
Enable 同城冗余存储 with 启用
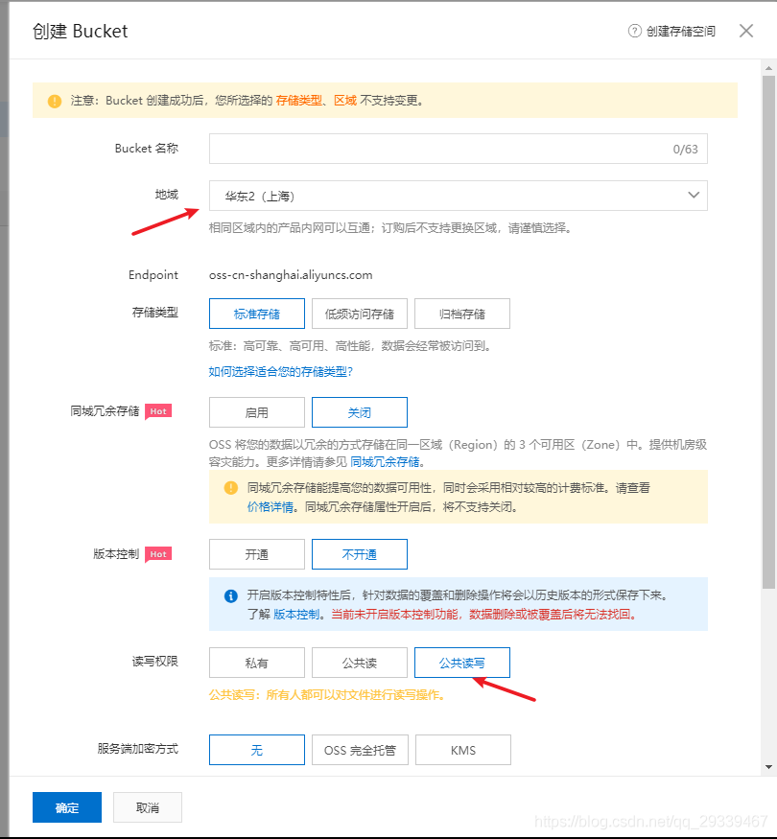click(257, 412)
